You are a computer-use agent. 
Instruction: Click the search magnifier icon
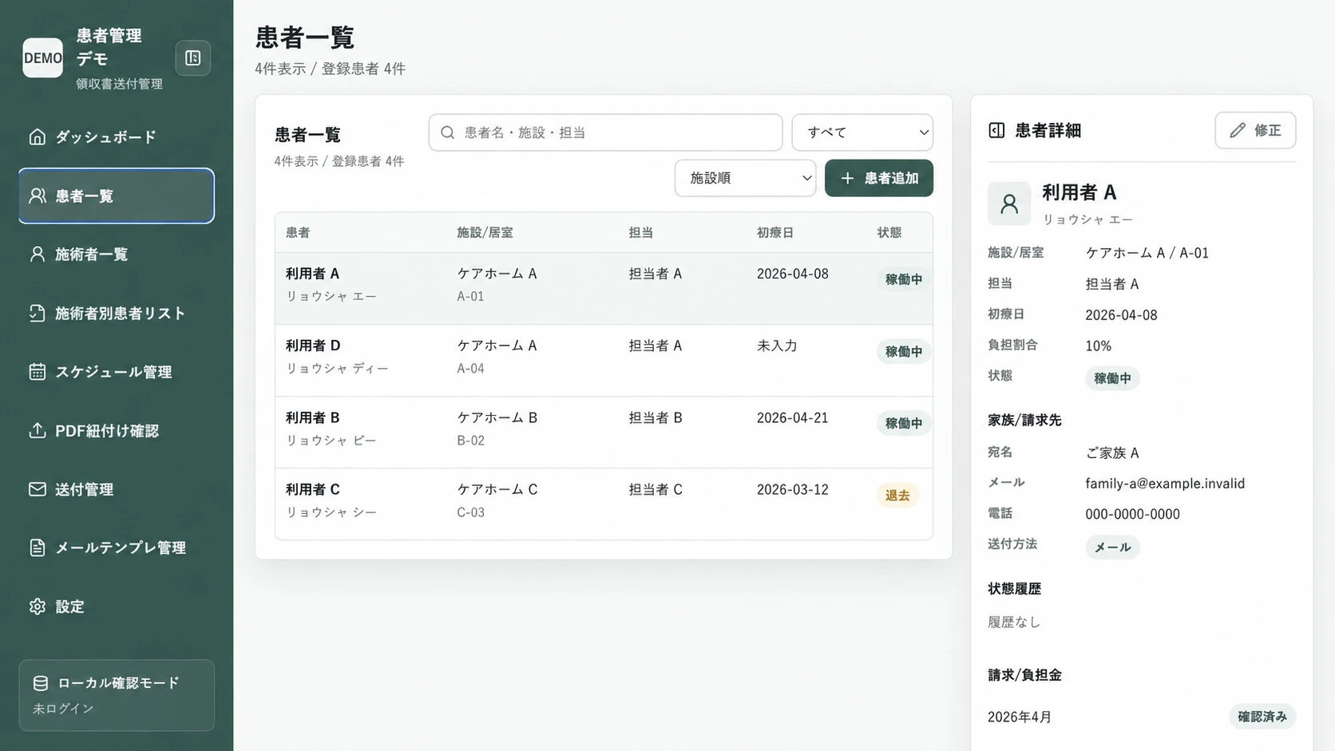448,132
